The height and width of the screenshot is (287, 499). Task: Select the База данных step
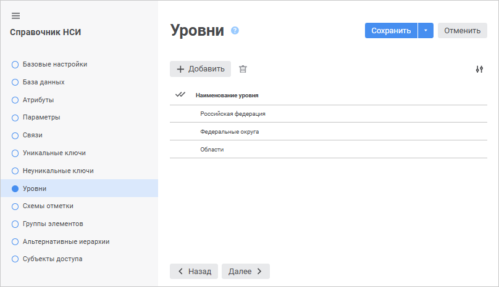pyautogui.click(x=43, y=82)
